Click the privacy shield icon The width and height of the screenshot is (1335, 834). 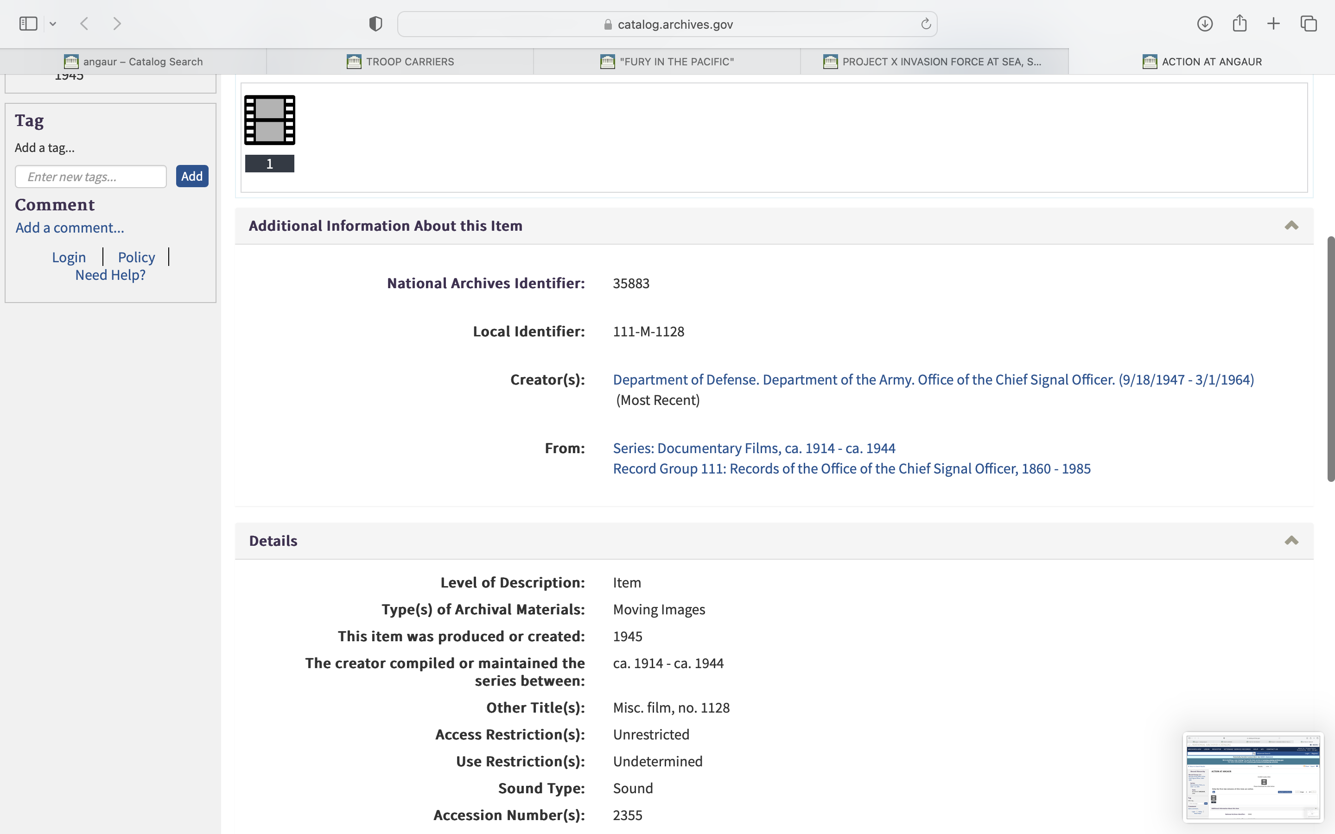pyautogui.click(x=375, y=24)
